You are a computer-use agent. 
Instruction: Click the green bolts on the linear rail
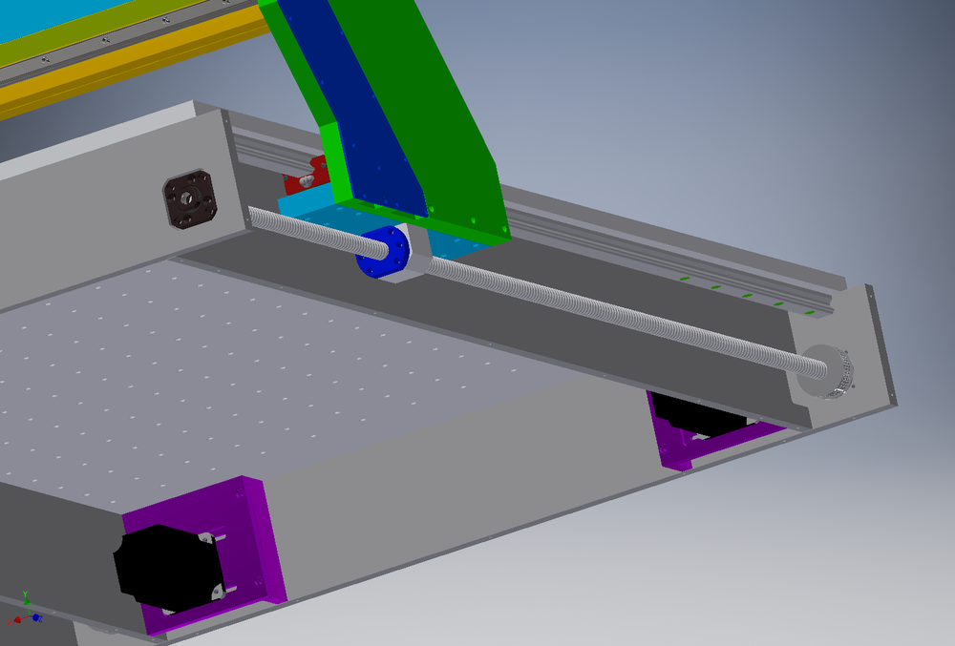click(745, 295)
